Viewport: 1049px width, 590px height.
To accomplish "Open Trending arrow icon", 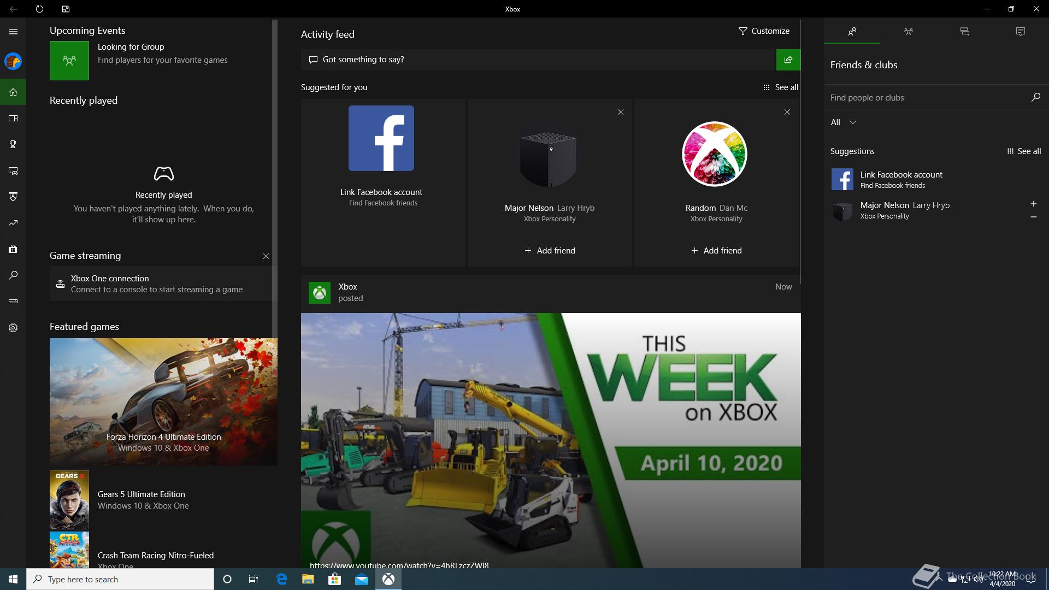I will pos(13,223).
